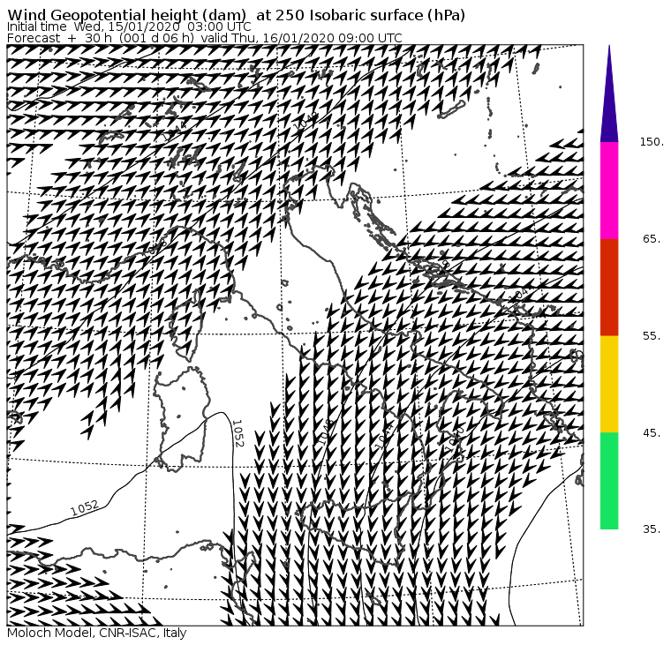The height and width of the screenshot is (645, 671).
Task: Click the slanted 1052 contour label near the African coast
Action: coord(84,508)
